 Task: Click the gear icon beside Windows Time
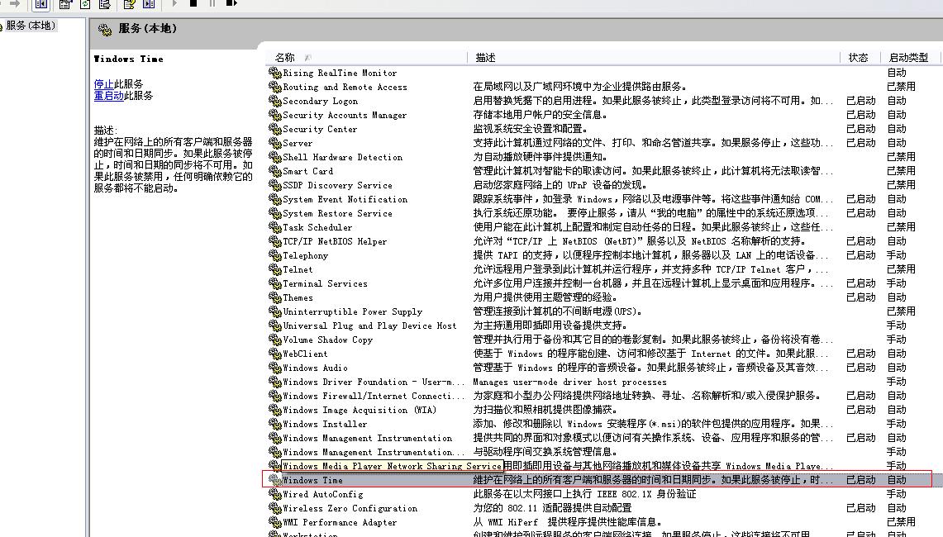[275, 480]
